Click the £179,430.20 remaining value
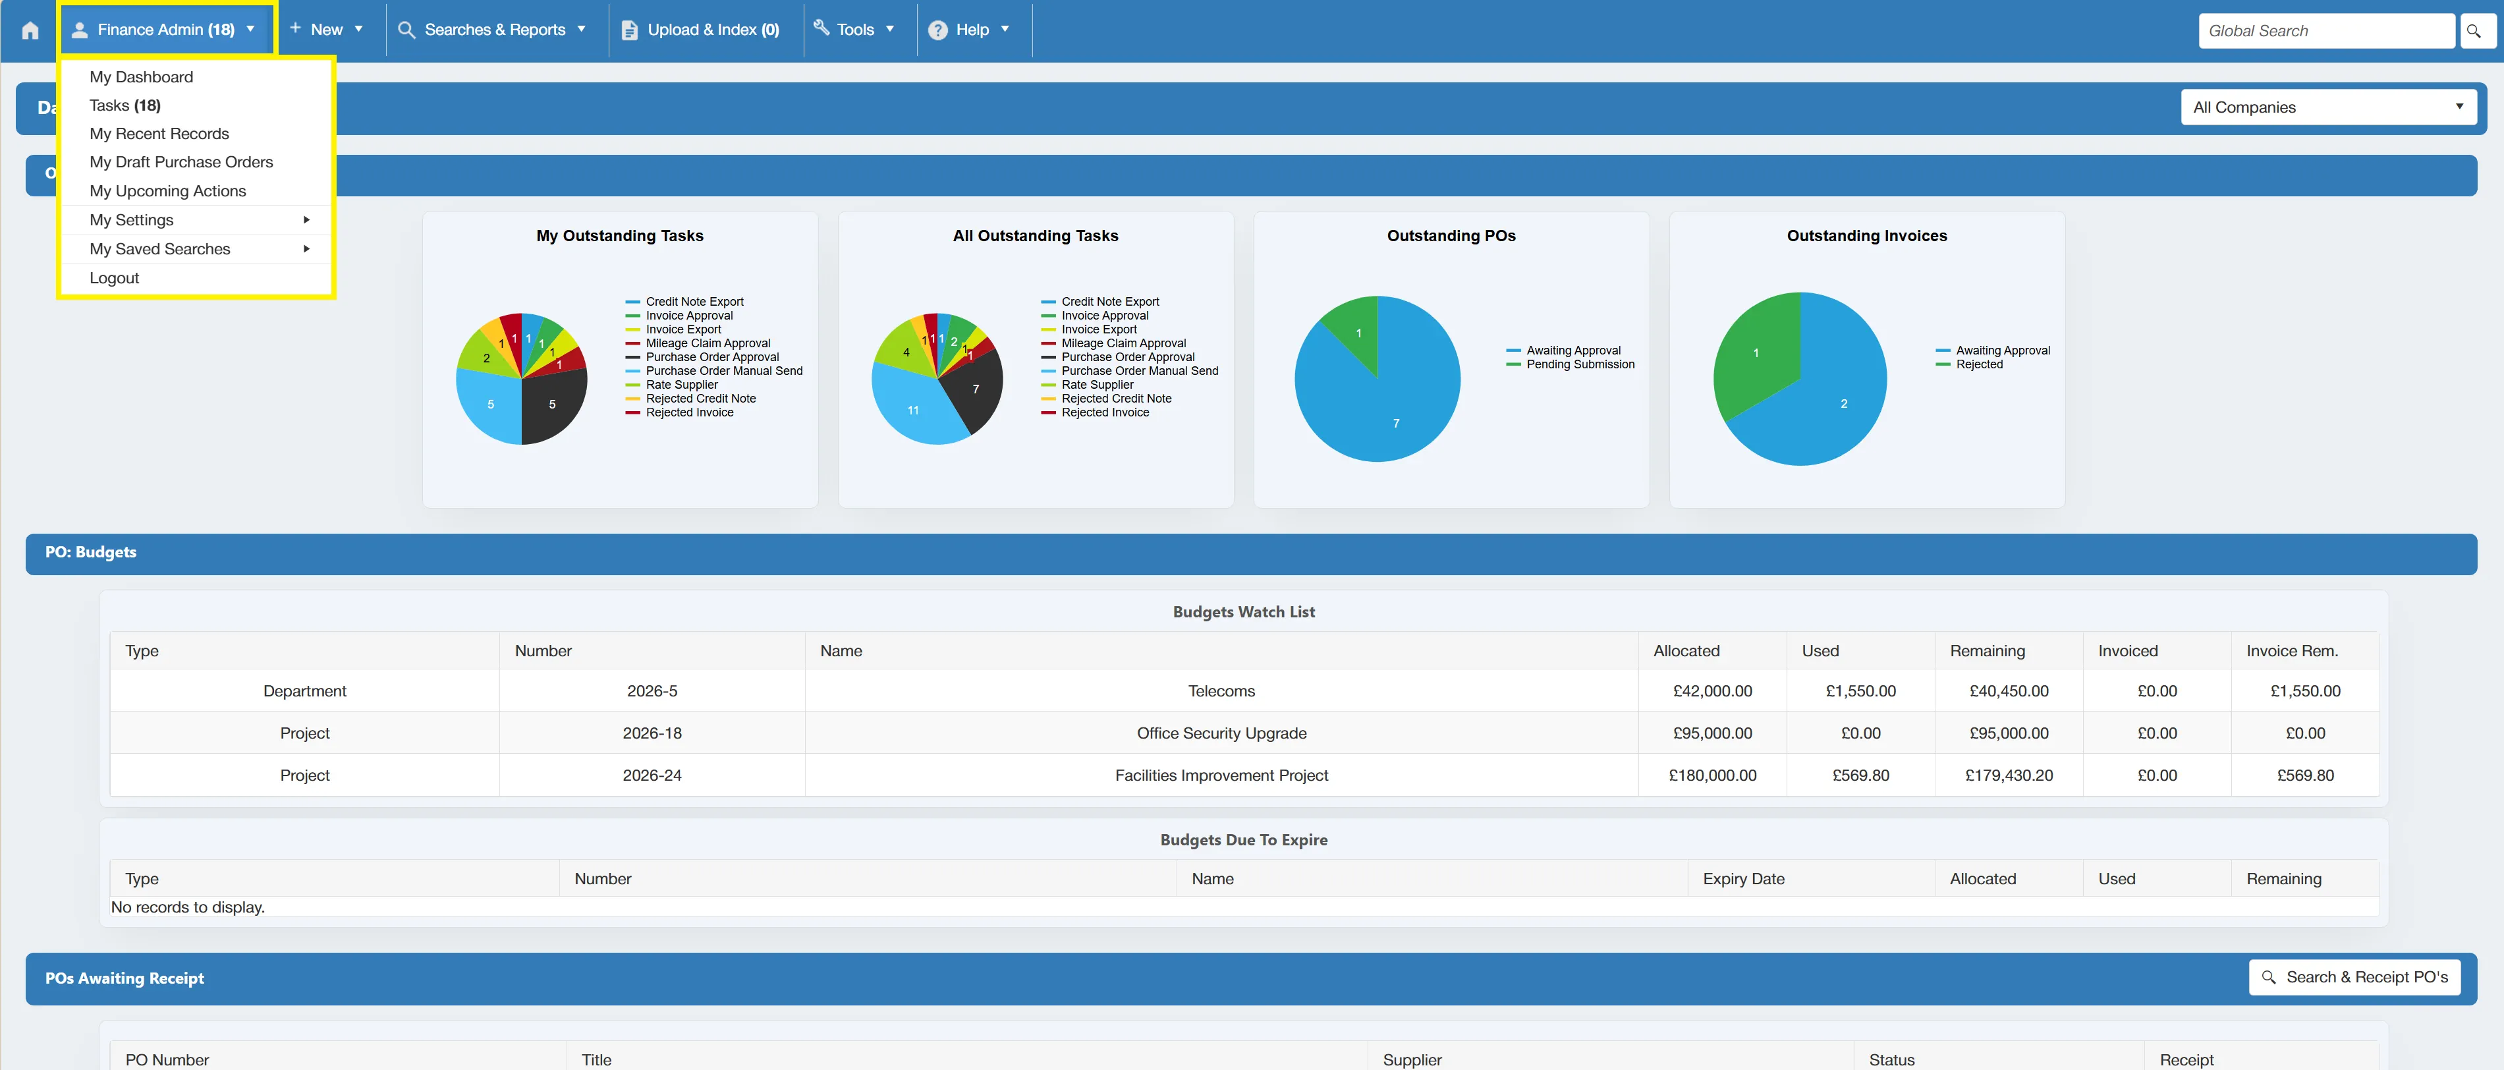Image resolution: width=2504 pixels, height=1070 pixels. (x=2008, y=775)
